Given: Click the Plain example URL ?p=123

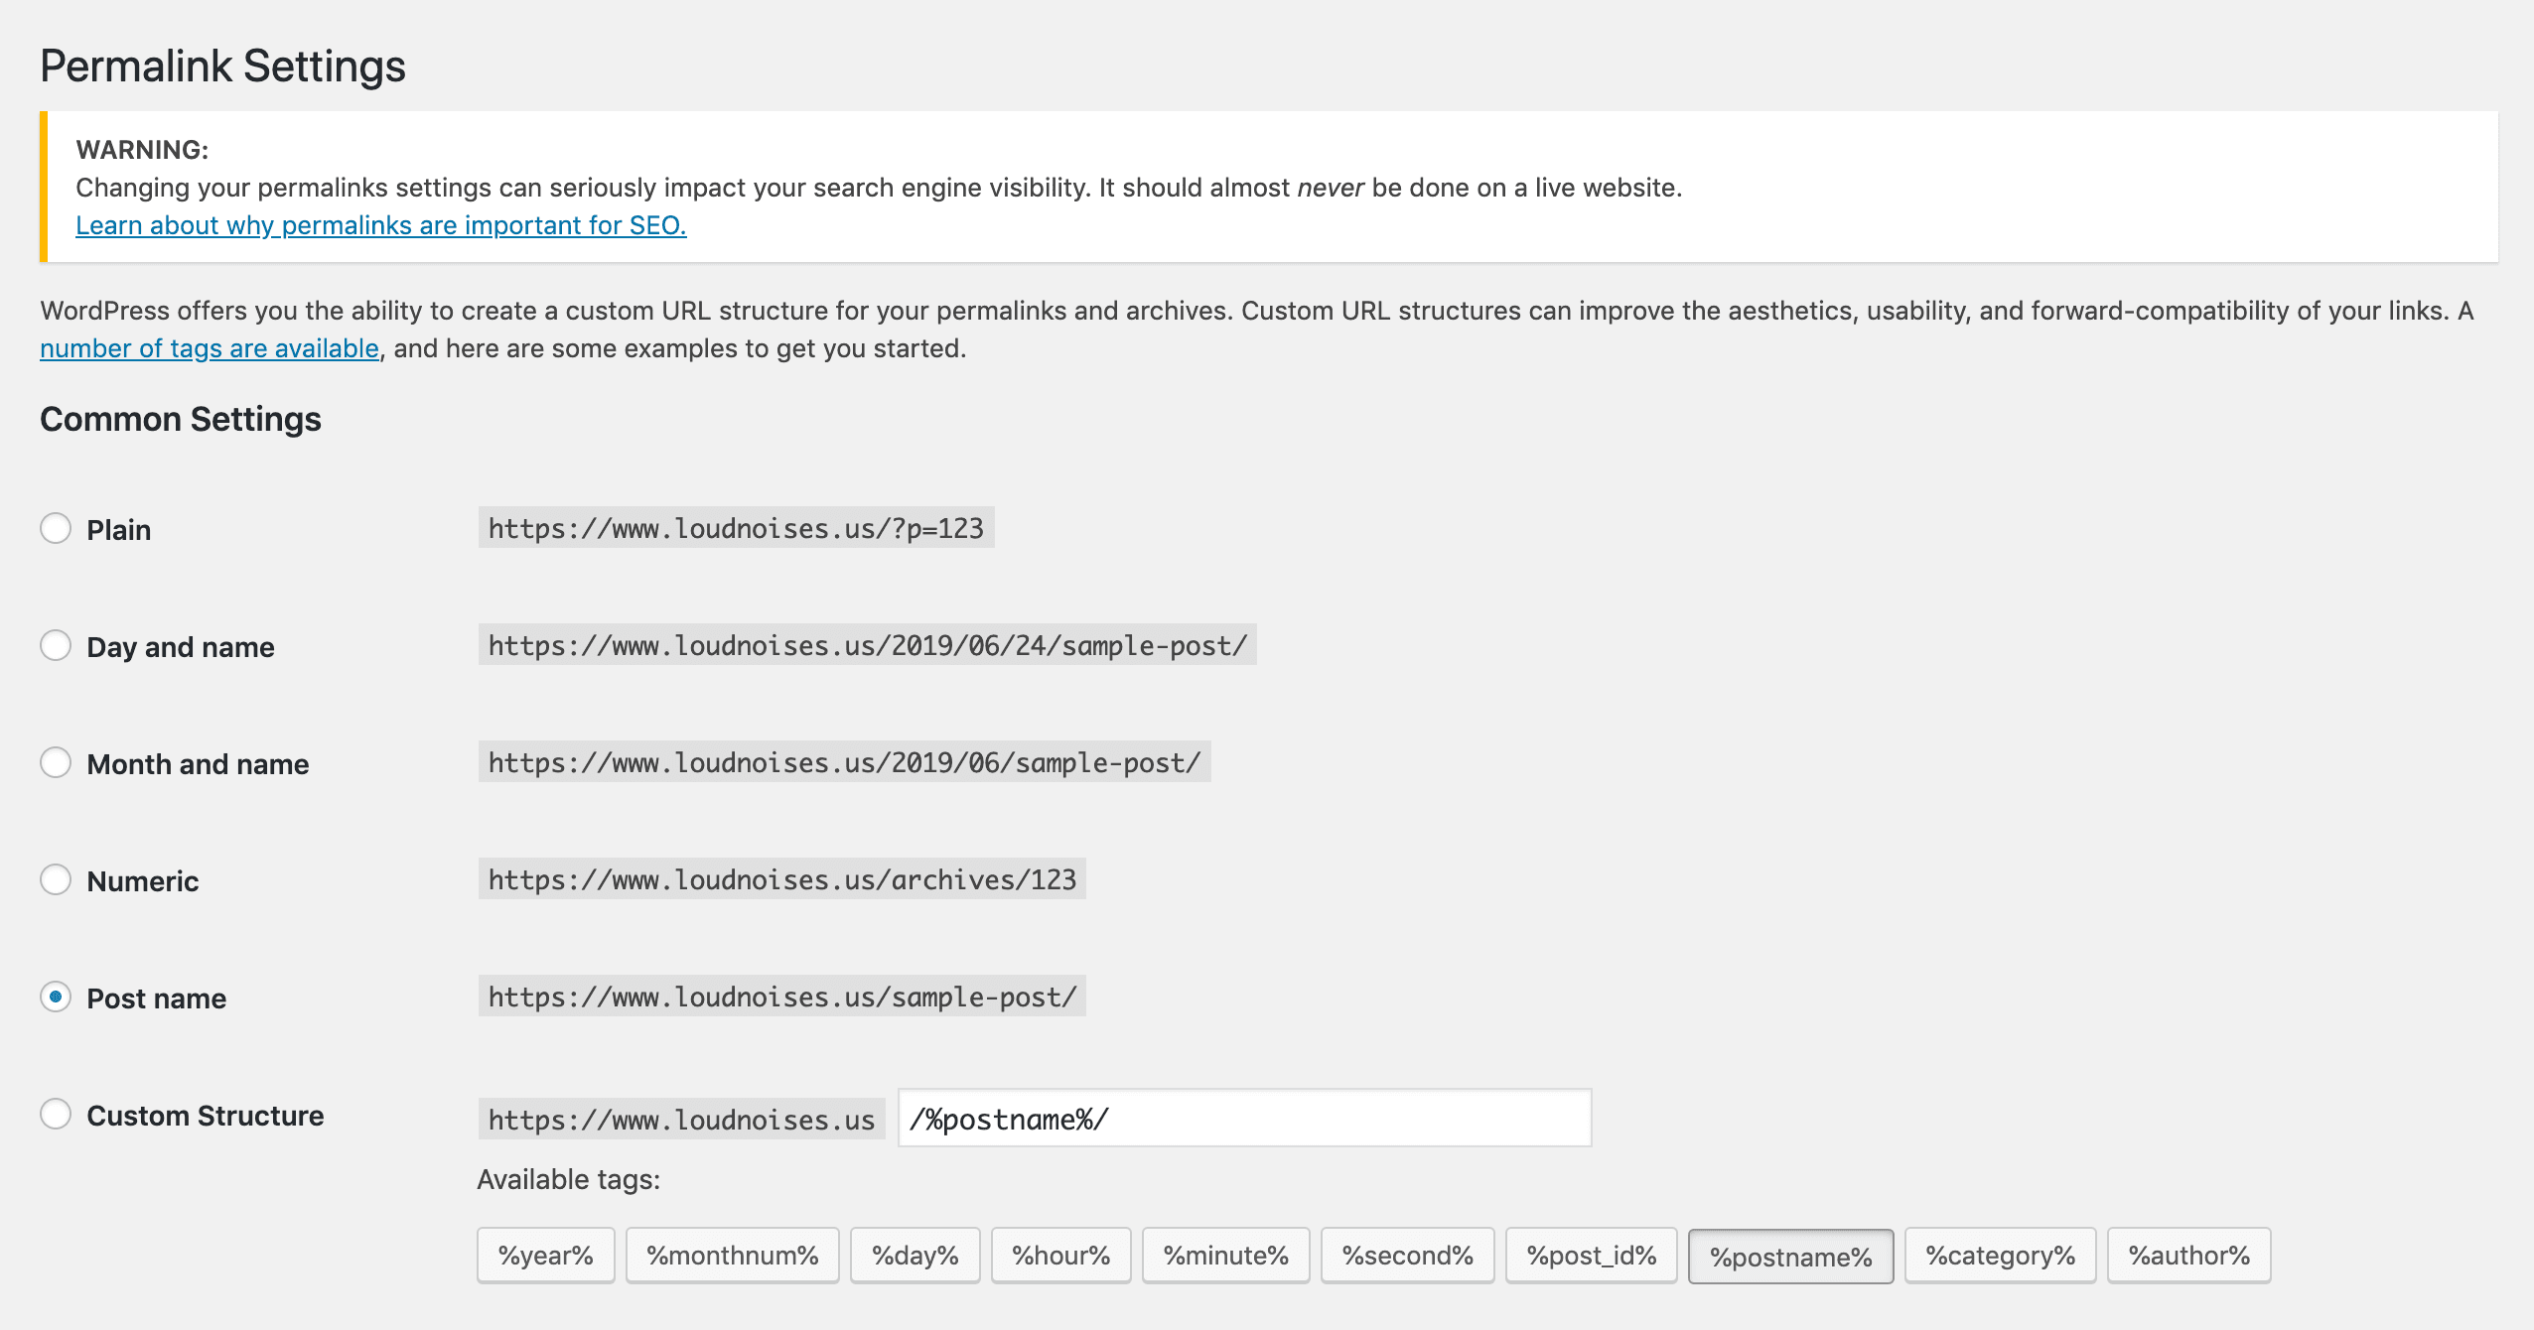Looking at the screenshot, I should pyautogui.click(x=736, y=528).
